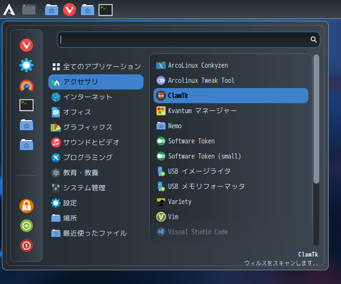Open the terminal favorite in the menu sidebar
The image size is (341, 284).
click(27, 105)
